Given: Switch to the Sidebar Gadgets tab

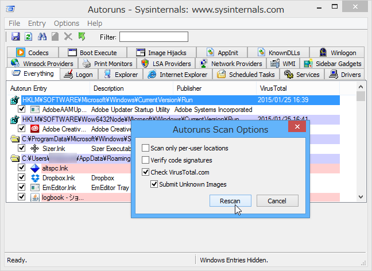Looking at the screenshot, I should pyautogui.click(x=332, y=63).
